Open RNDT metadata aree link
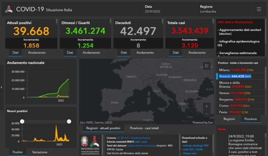The height and width of the screenshot is (156, 268). 144,142
